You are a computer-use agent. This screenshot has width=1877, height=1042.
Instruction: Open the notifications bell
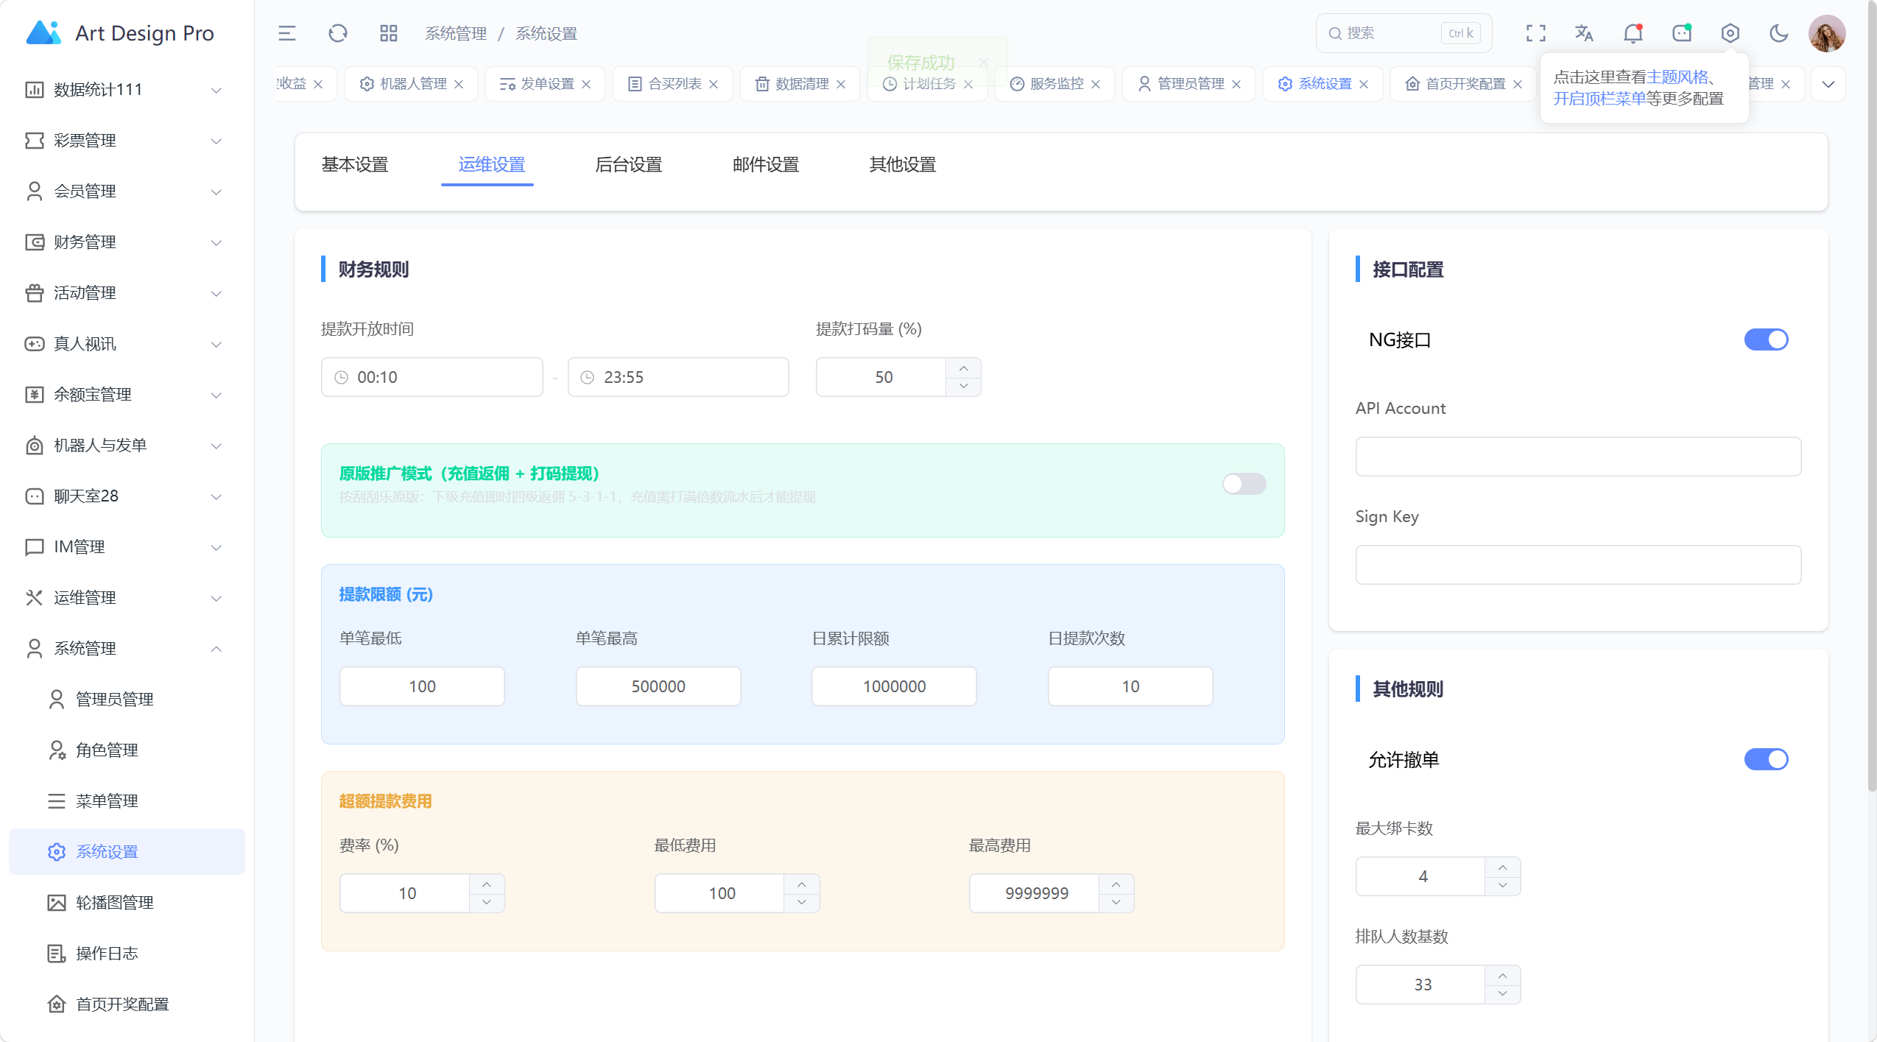[x=1633, y=33]
